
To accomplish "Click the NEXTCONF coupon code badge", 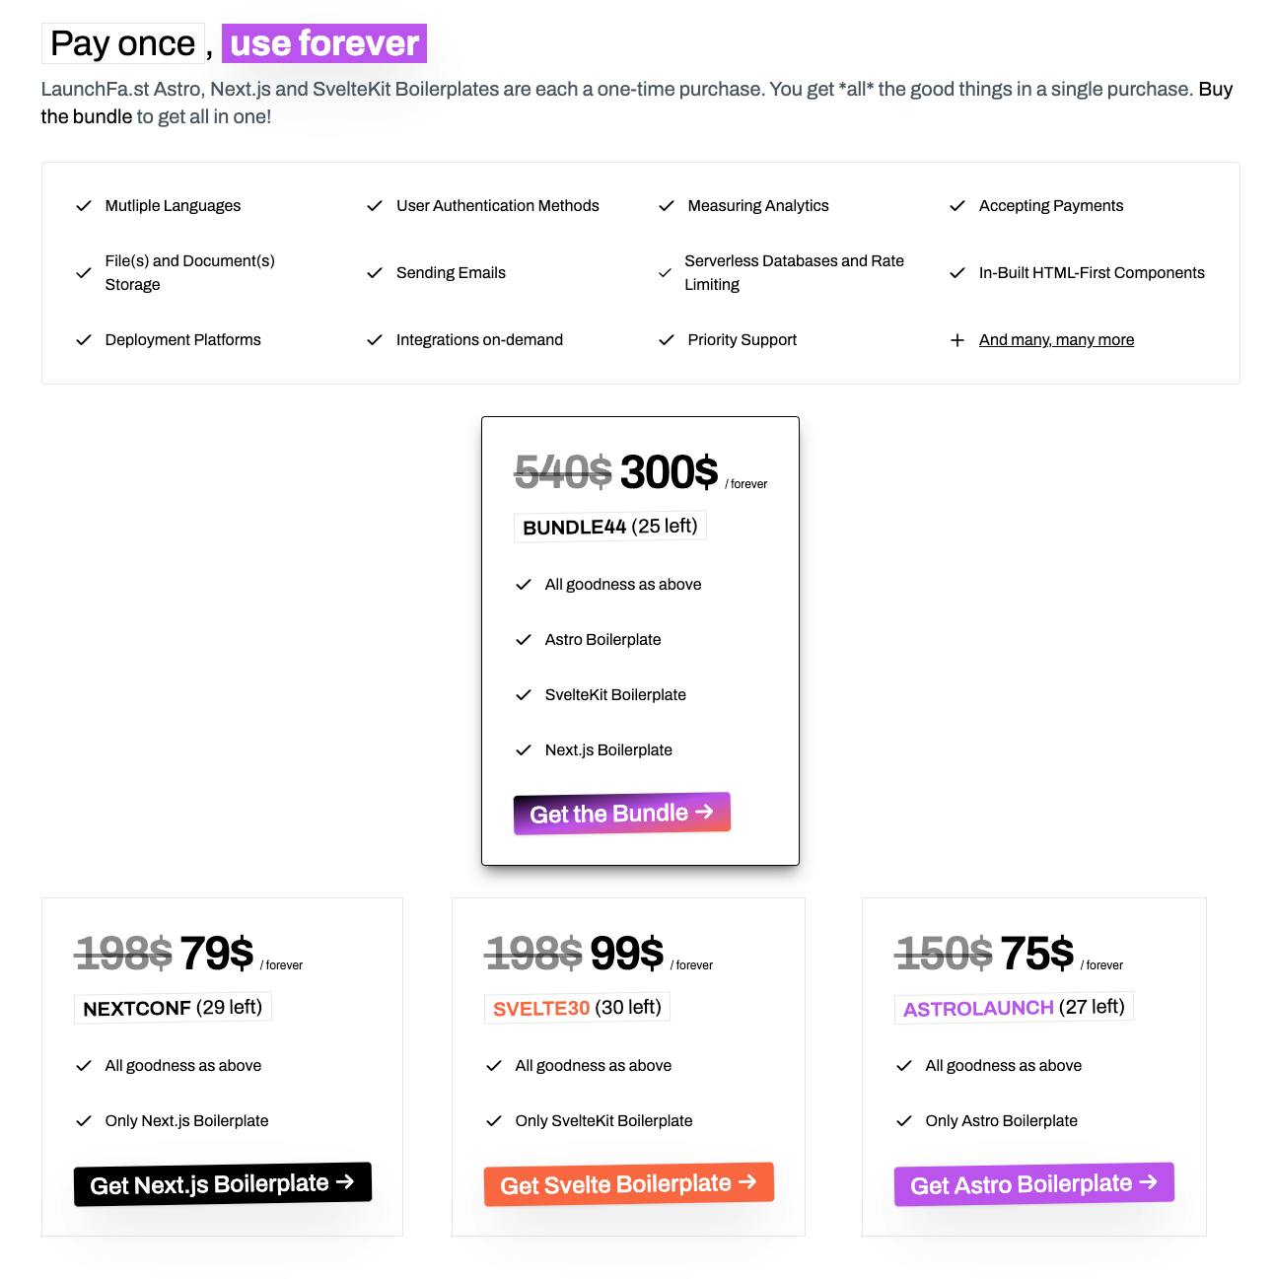I will point(173,1008).
